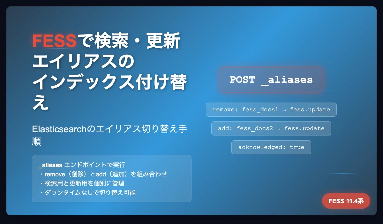Select the remove: fess_docs1 pill
Viewport: 383px width, 224px height.
[x=271, y=110]
